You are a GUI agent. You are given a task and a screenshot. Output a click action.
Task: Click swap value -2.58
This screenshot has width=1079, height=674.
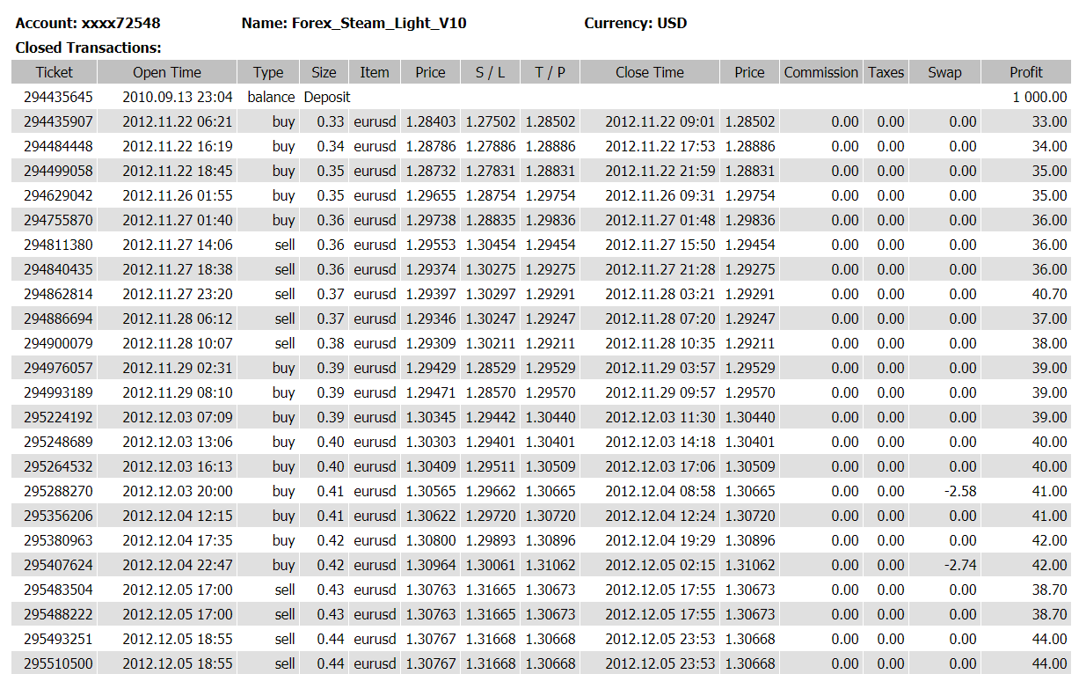tap(959, 491)
